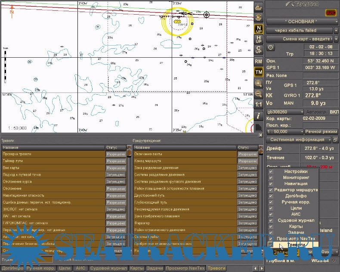Enable Relative Motion (RM) mode
The height and width of the screenshot is (272, 340).
point(259,62)
